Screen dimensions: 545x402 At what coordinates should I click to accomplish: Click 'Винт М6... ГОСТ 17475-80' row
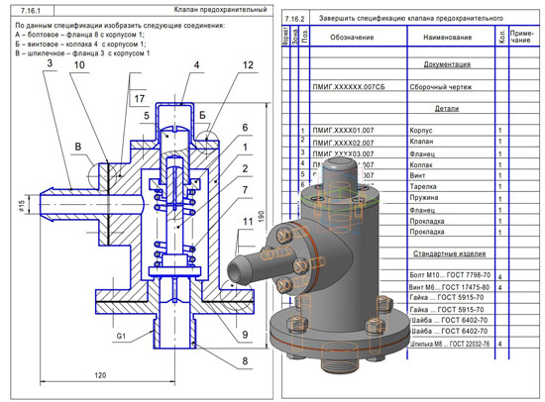coord(449,287)
